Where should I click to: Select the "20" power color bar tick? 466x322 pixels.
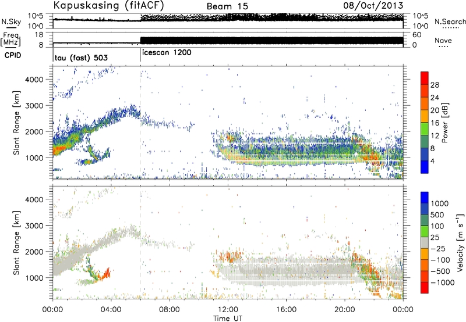click(435, 110)
